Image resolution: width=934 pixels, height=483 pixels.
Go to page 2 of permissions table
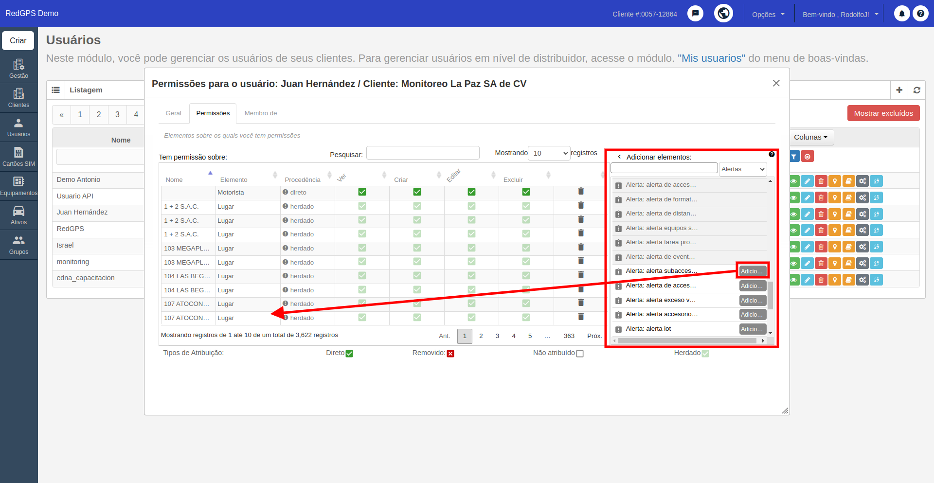tap(481, 336)
